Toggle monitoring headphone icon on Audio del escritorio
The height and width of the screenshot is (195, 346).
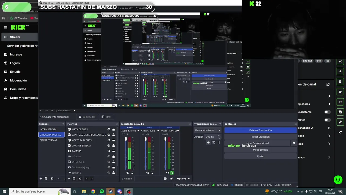(132, 173)
